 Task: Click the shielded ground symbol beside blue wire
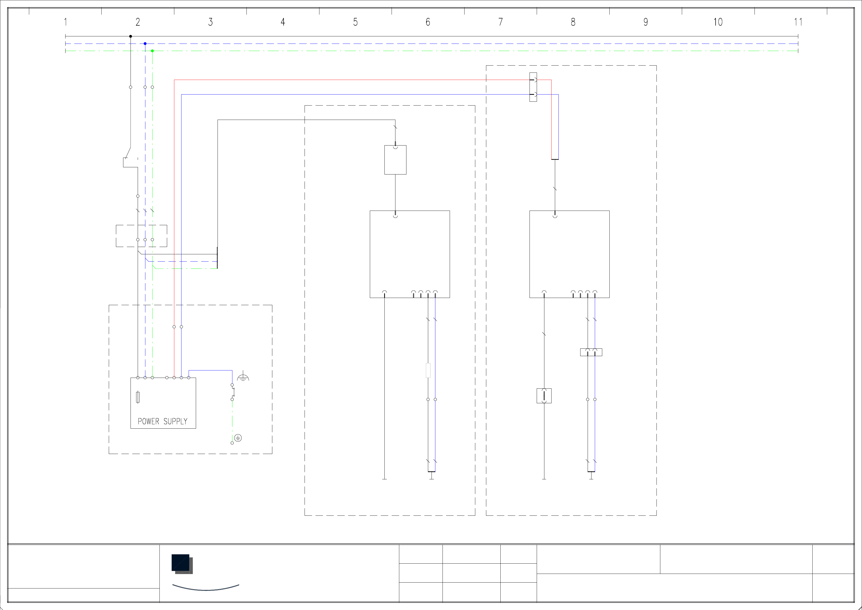click(x=243, y=377)
